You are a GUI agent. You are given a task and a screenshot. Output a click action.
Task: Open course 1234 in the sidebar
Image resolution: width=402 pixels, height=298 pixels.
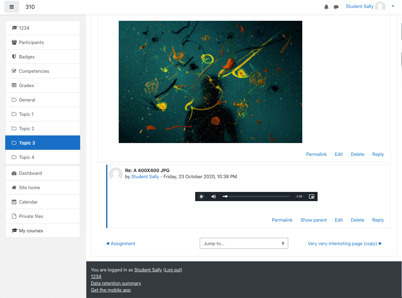tap(43, 28)
